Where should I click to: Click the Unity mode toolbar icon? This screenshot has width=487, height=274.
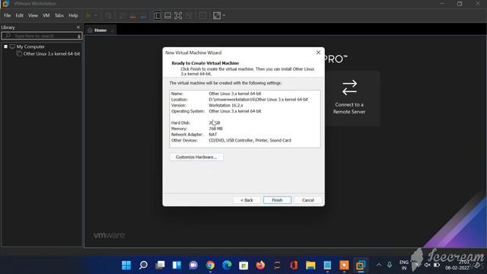point(189,15)
